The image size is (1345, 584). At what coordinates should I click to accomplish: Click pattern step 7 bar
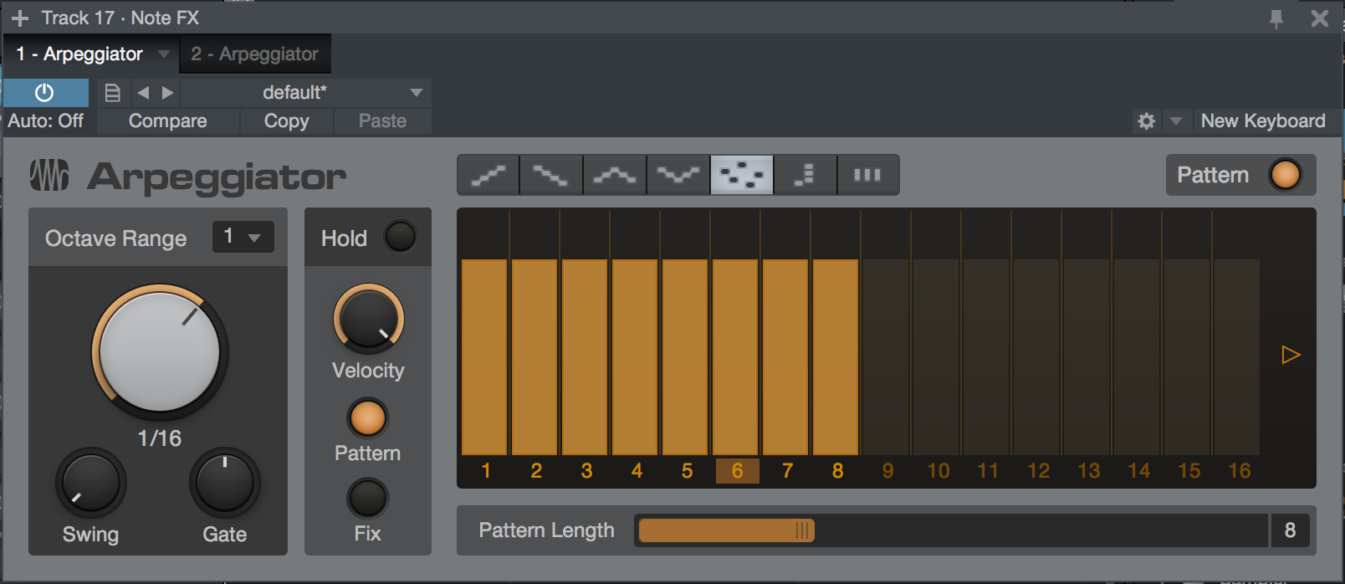click(786, 357)
